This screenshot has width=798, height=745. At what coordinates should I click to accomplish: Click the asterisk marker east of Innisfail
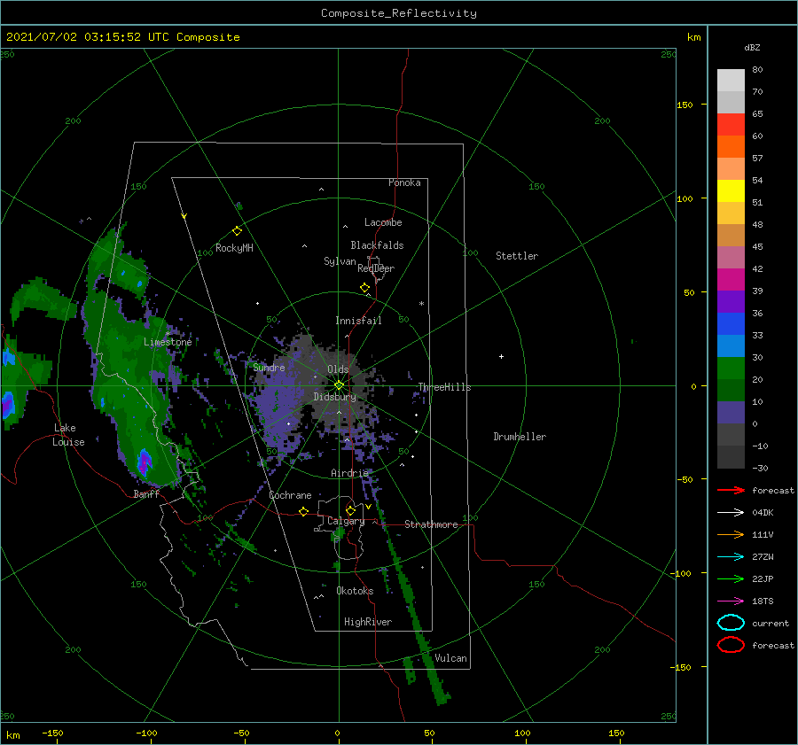coord(421,304)
